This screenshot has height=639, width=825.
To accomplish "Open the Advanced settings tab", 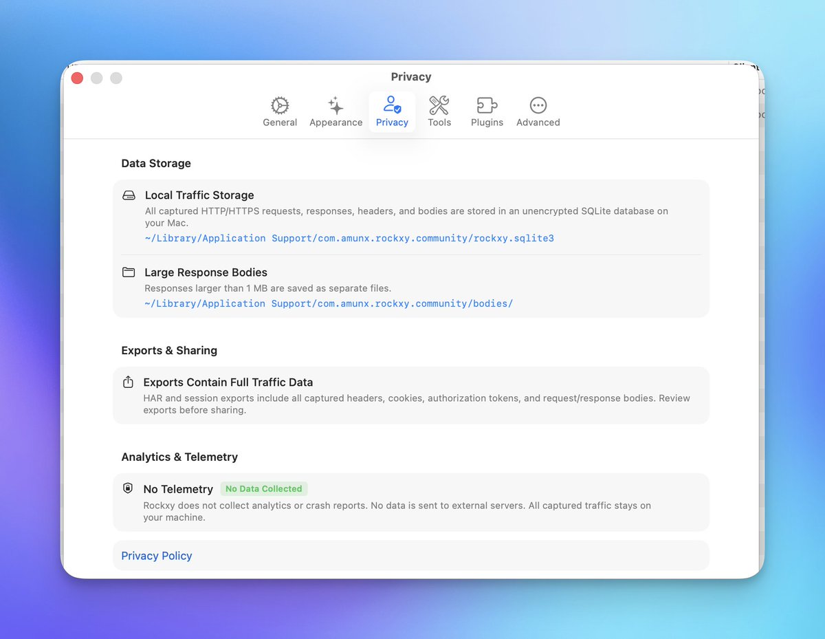I will coord(538,112).
